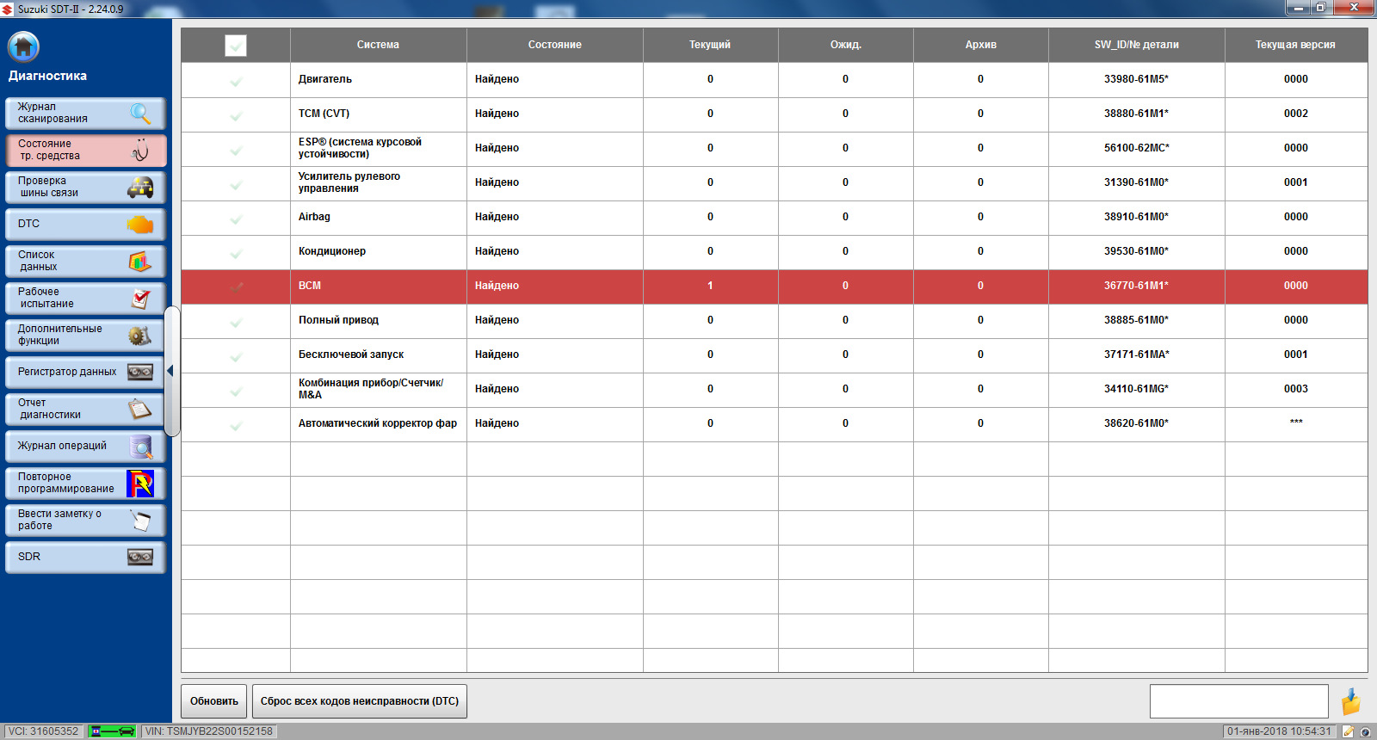The width and height of the screenshot is (1377, 740).
Task: Click Airbag system name
Action: (314, 217)
